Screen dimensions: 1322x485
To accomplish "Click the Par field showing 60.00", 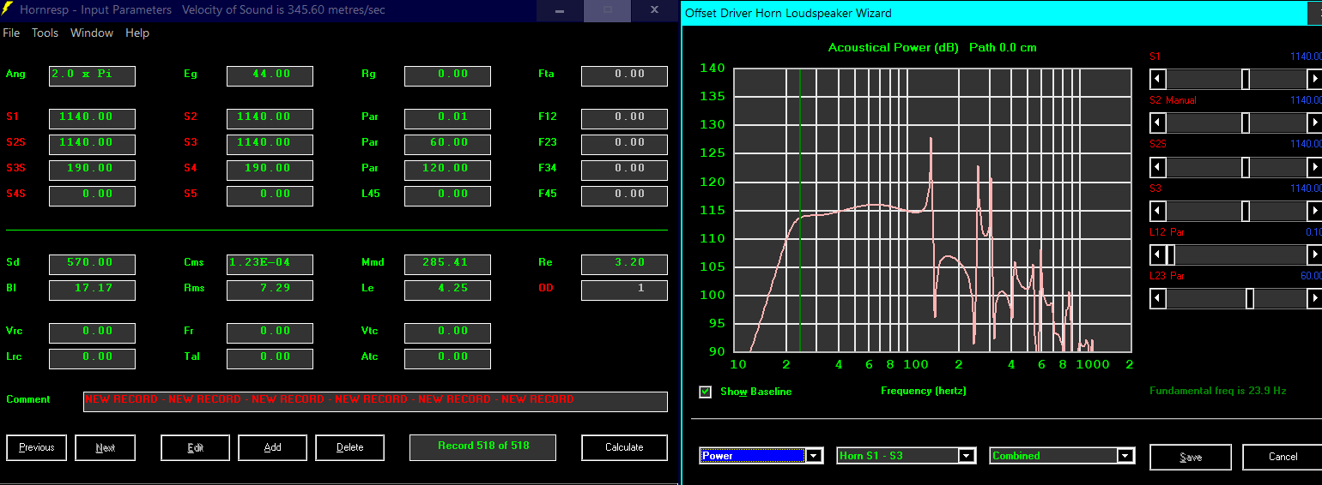I will 447,144.
